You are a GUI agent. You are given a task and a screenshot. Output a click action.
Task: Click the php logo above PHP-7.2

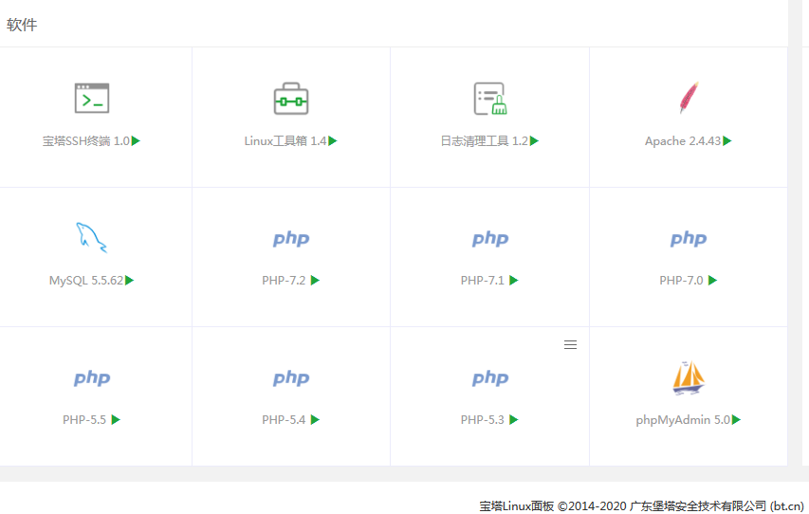tap(291, 238)
